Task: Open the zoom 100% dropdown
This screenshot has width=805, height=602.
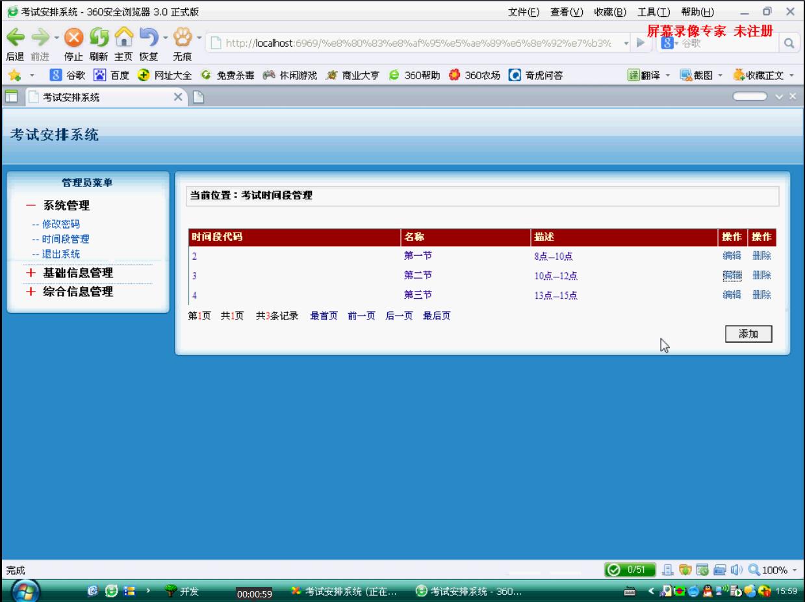Action: [x=794, y=571]
